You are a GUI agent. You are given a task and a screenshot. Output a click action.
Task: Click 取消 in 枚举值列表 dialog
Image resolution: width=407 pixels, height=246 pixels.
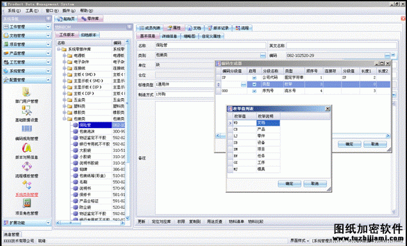[x=315, y=184]
